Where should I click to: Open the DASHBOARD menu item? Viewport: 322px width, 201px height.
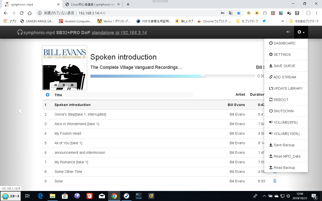click(x=284, y=43)
